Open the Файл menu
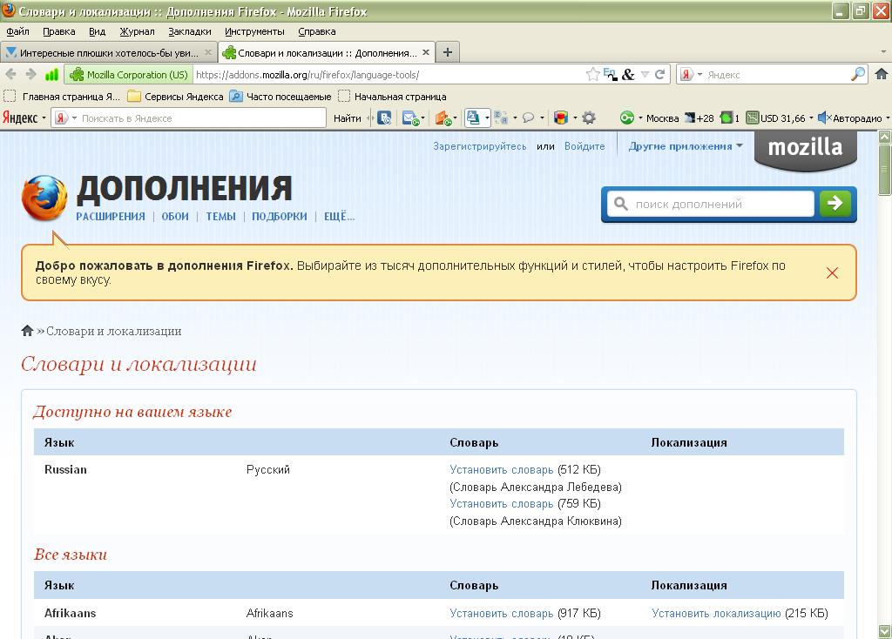The height and width of the screenshot is (639, 892). tap(17, 31)
